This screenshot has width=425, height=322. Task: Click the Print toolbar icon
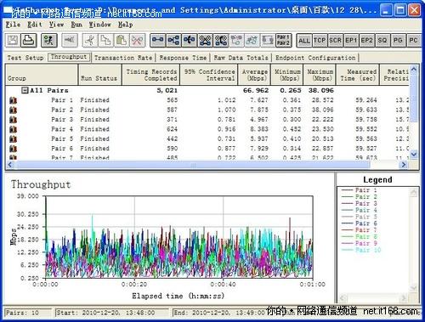[29, 40]
